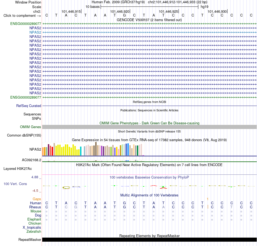257x246 pixels.
Task: Click the Zebrafish species label
Action: pyautogui.click(x=34, y=231)
